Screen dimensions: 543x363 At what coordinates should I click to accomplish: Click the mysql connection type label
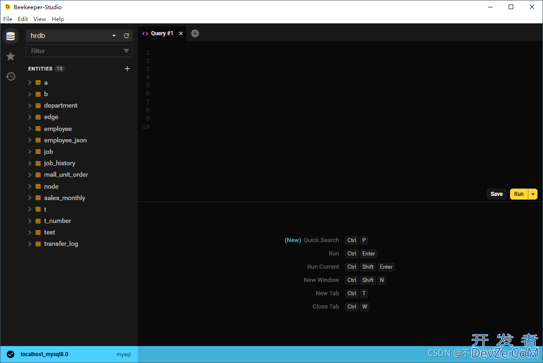[x=124, y=354]
